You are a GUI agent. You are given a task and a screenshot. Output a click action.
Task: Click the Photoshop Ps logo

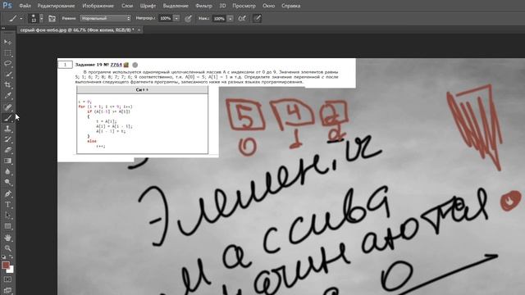7,6
